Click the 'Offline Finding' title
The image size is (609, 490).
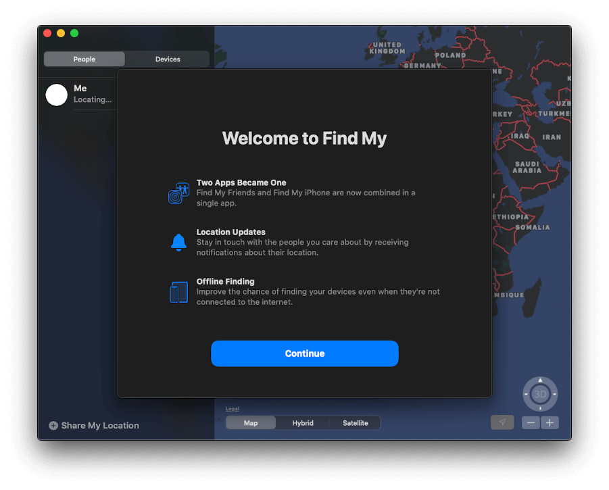[x=225, y=281]
